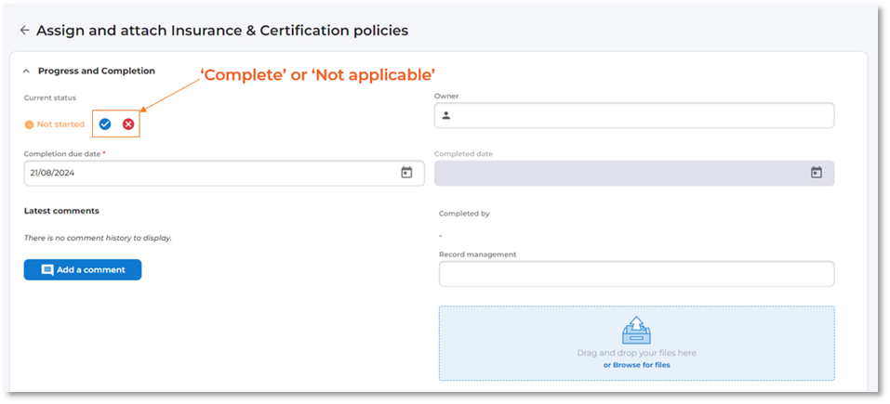
Task: Click the Not started status label
Action: coord(60,124)
